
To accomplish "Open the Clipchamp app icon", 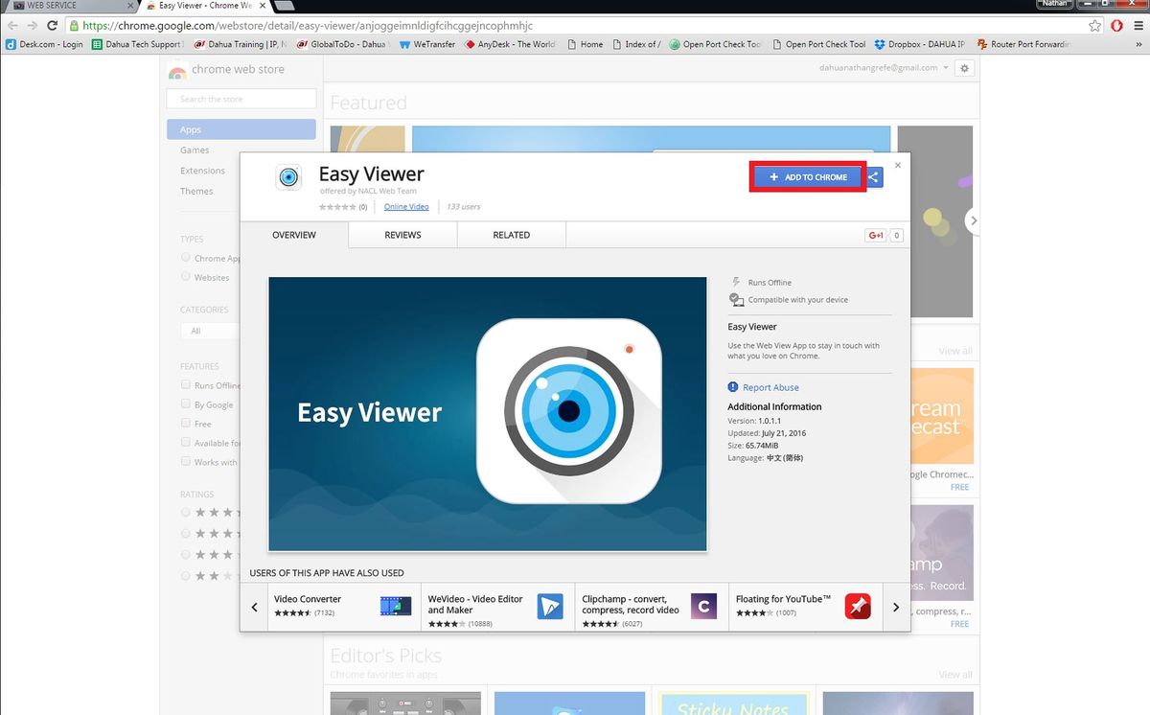I will 703,606.
